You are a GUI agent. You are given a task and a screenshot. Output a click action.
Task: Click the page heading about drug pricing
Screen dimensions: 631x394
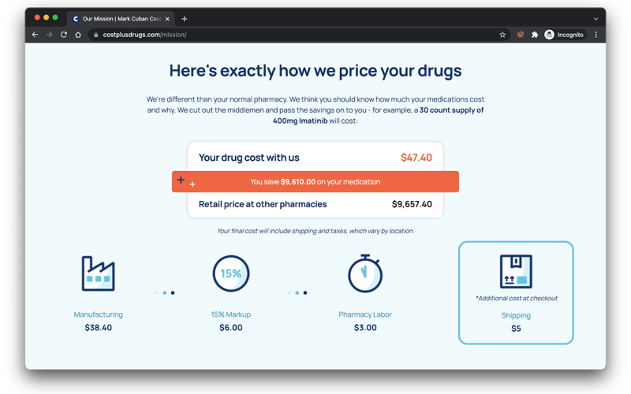point(315,71)
